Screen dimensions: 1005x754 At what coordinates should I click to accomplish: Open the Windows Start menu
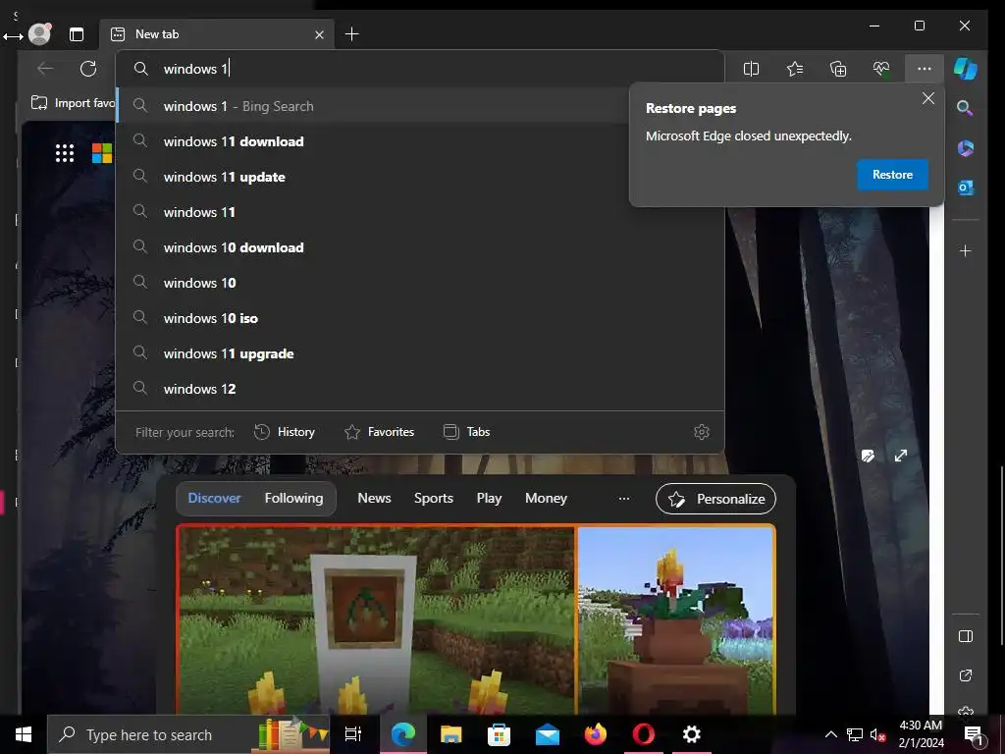tap(24, 734)
